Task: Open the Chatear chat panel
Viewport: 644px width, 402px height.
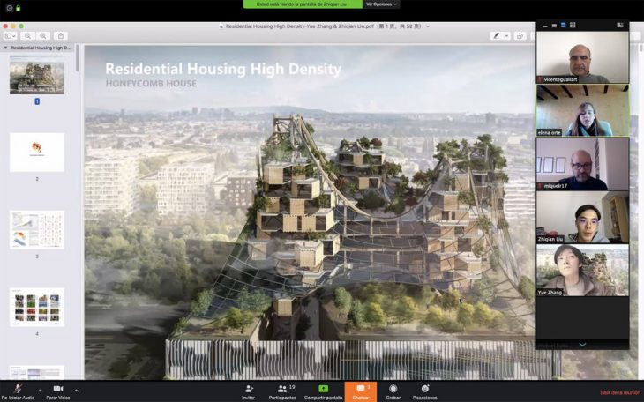Action: tap(360, 389)
